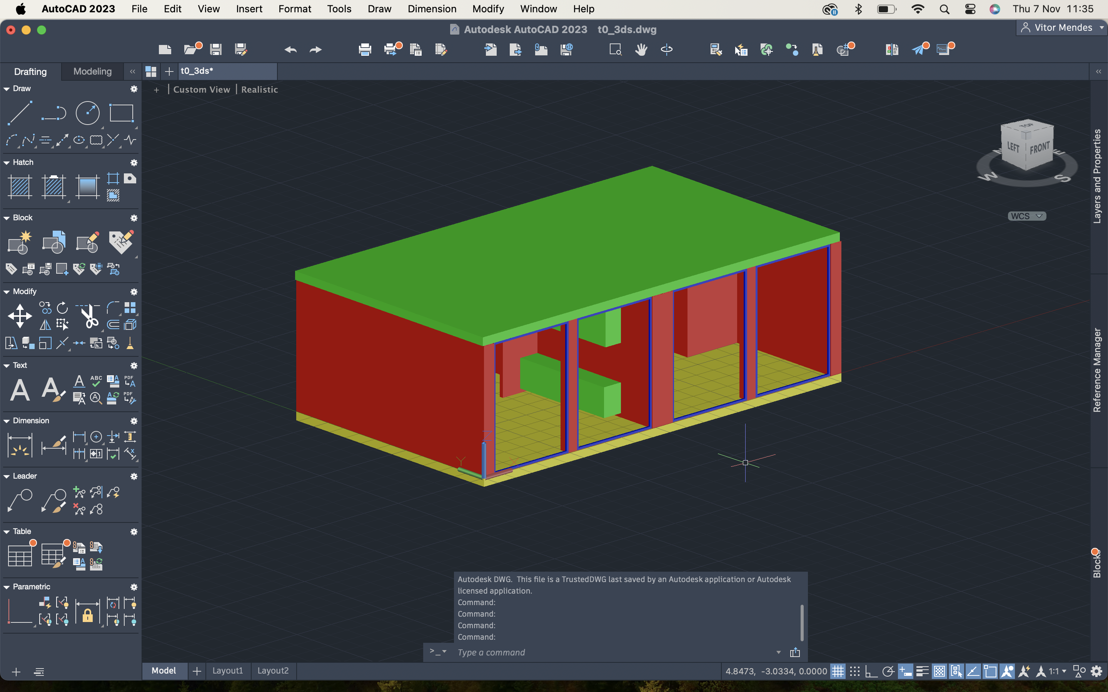Click the t0_3ds* drawing file tab
The height and width of the screenshot is (692, 1108).
coord(227,72)
